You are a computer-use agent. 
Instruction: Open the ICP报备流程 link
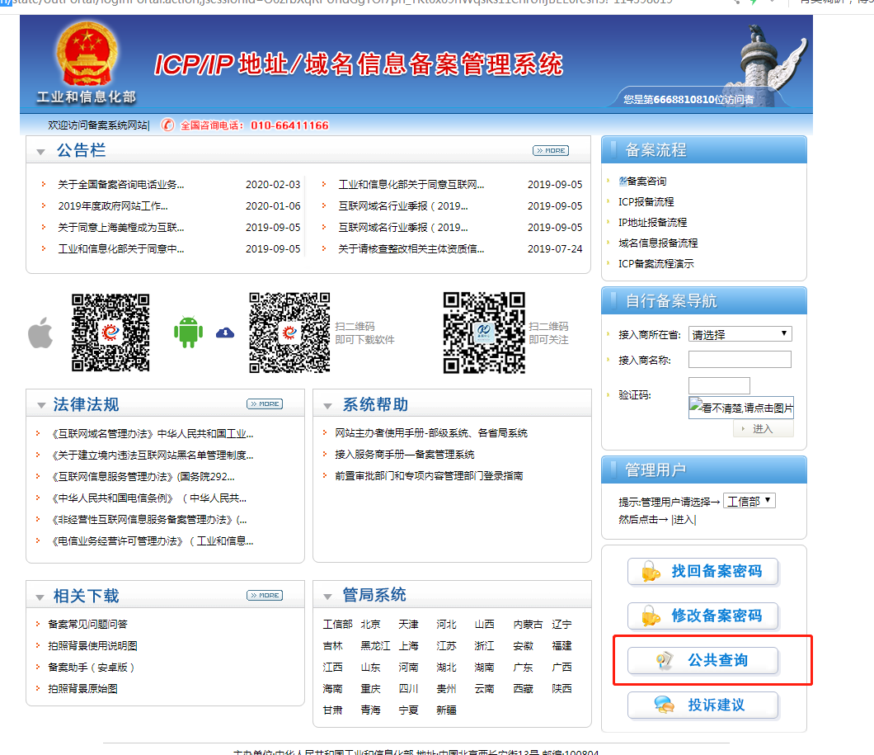(646, 201)
